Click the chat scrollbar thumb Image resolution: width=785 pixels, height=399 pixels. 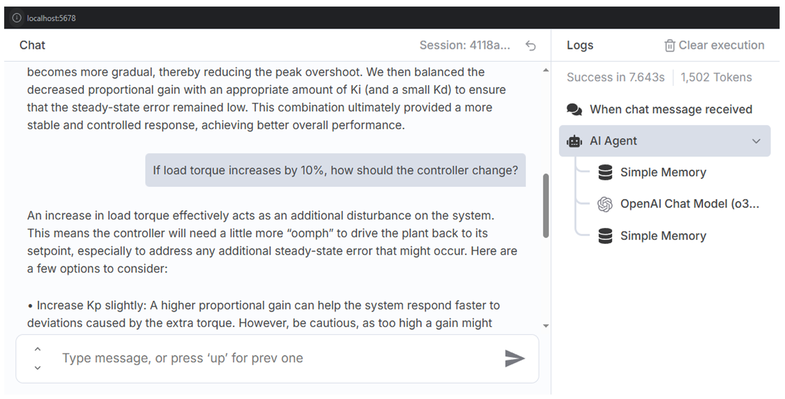click(x=546, y=206)
